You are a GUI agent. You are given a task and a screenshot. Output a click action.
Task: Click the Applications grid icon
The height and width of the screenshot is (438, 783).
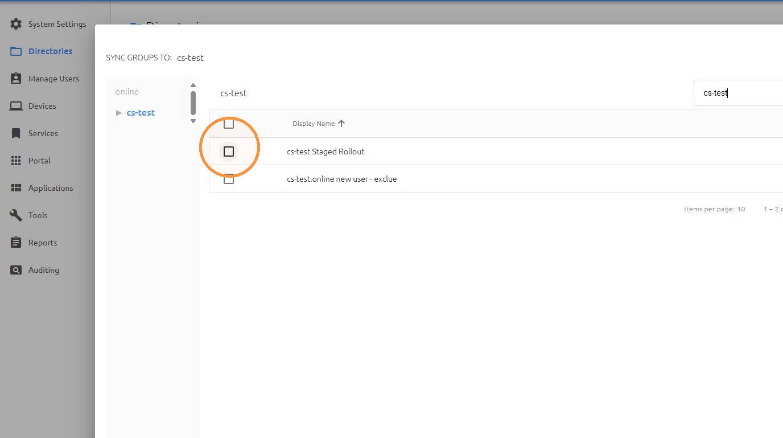click(16, 188)
